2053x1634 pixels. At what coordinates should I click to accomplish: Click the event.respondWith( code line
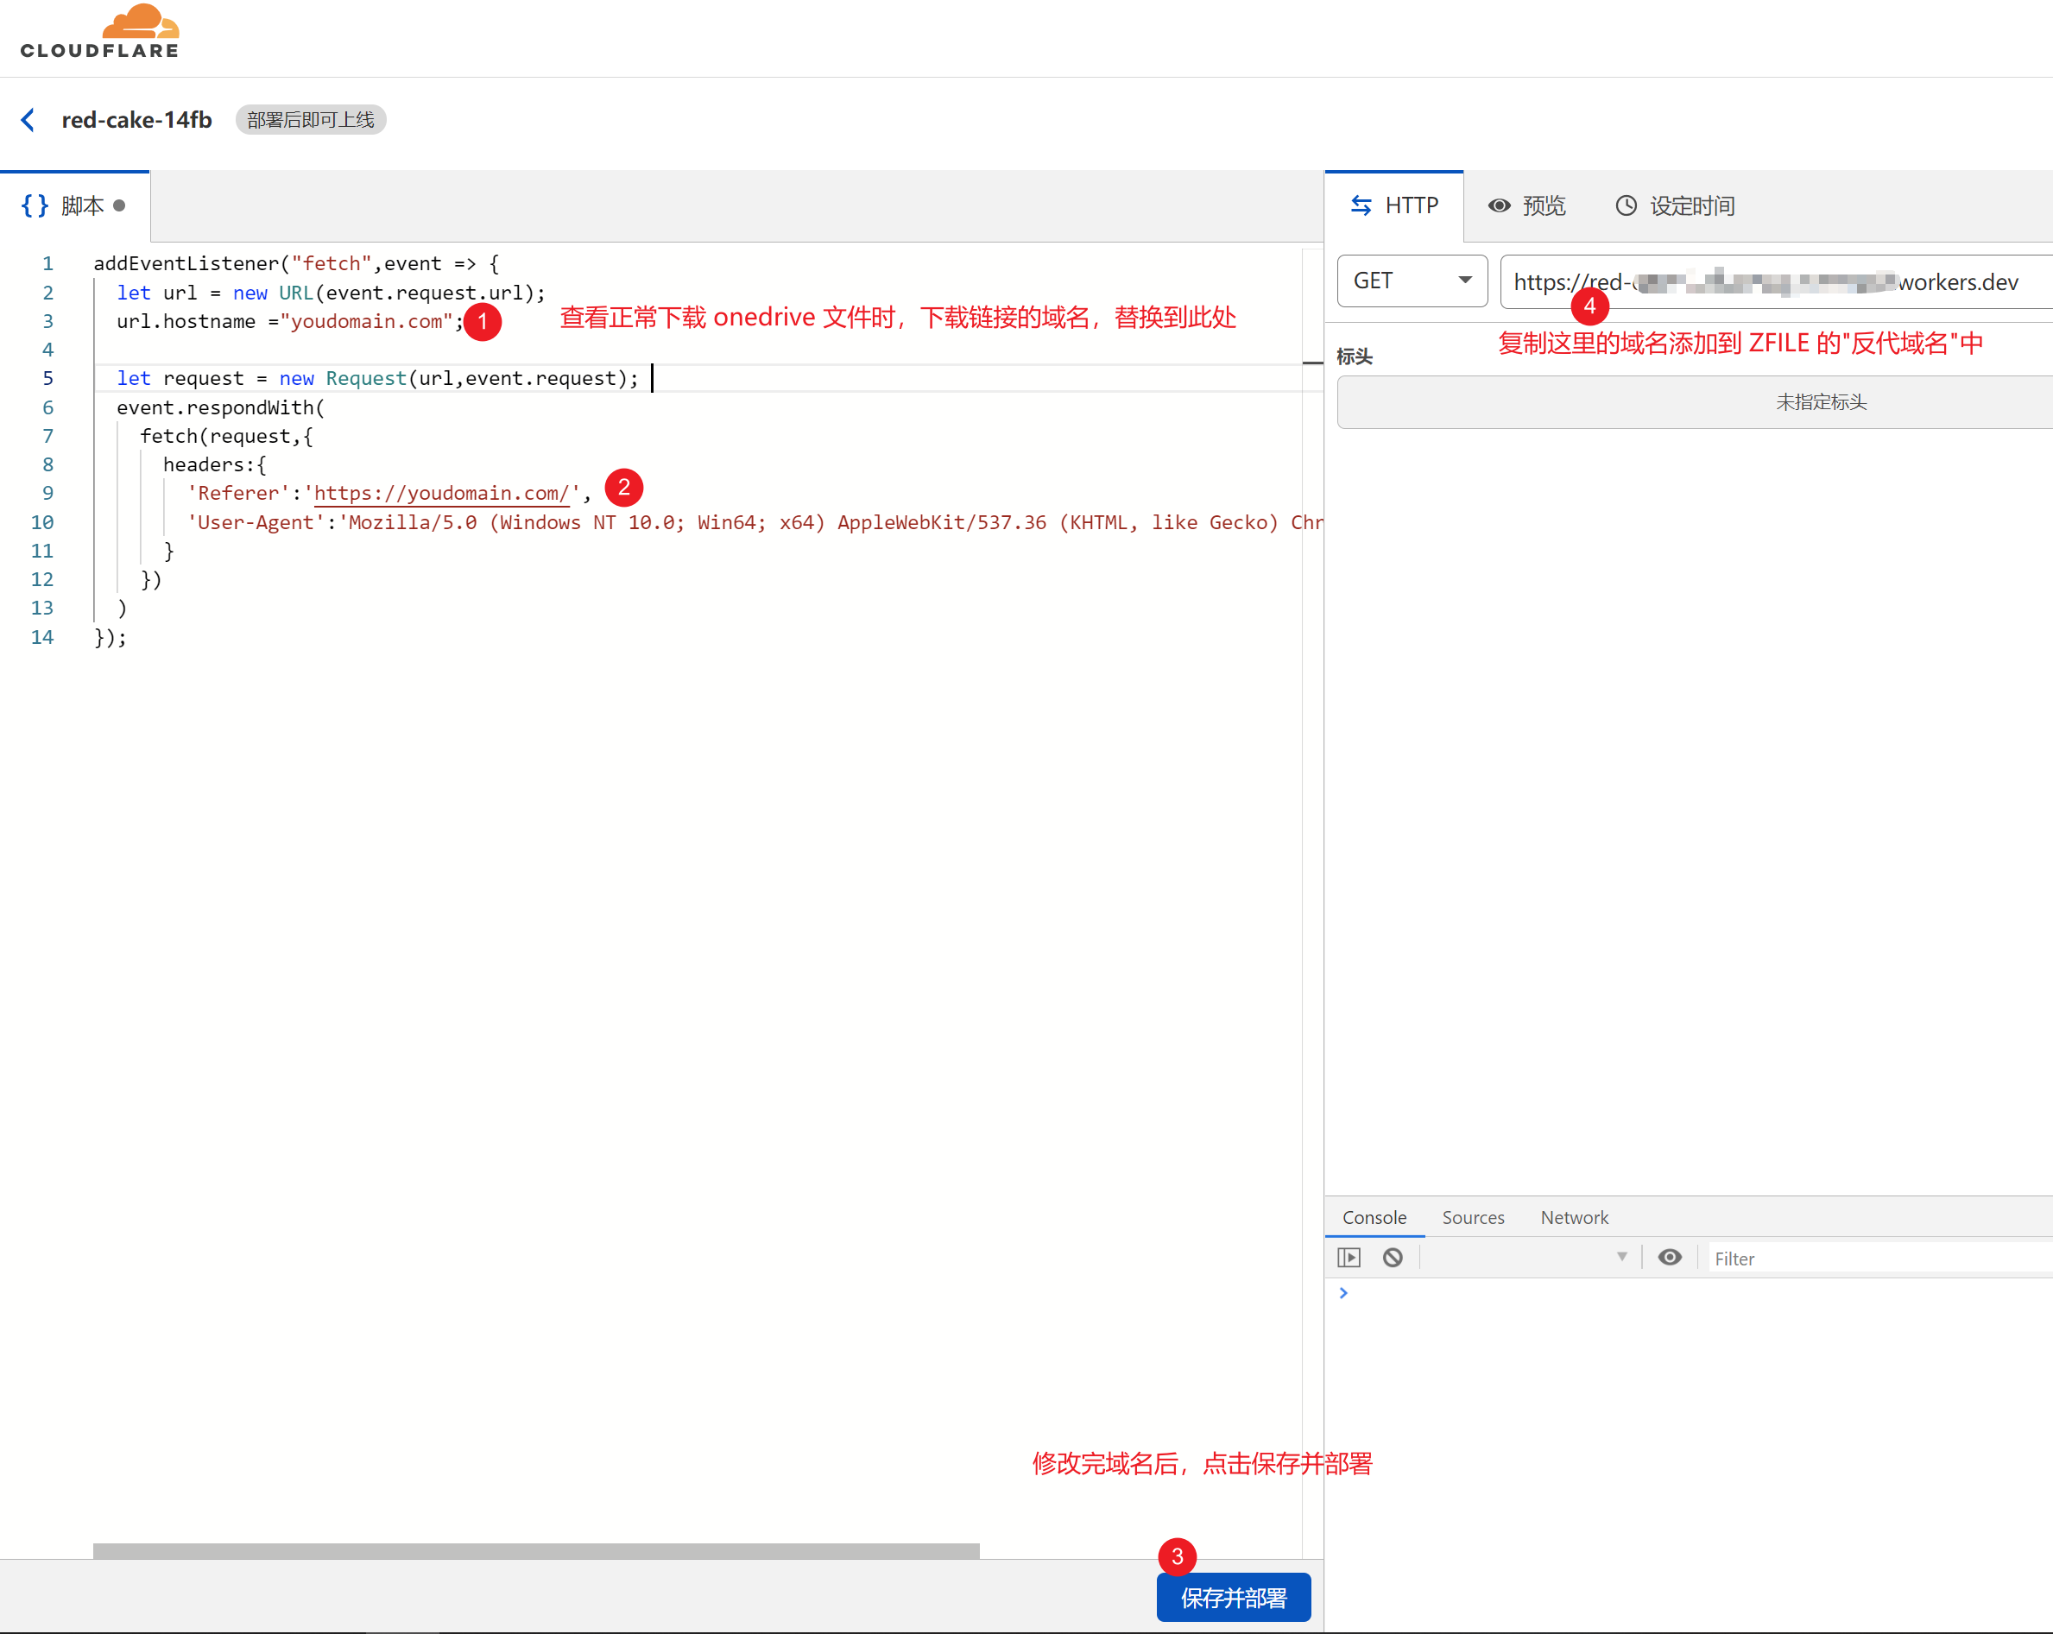tap(221, 407)
